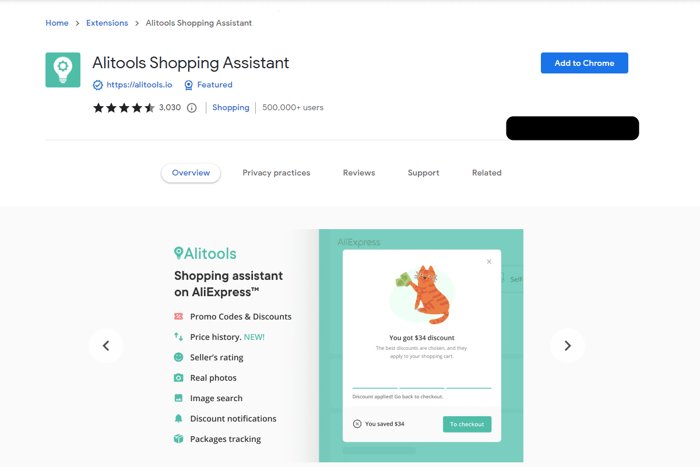Screen dimensions: 700x467
Task: Click the AliExpress header text in screenshot
Action: (x=359, y=242)
